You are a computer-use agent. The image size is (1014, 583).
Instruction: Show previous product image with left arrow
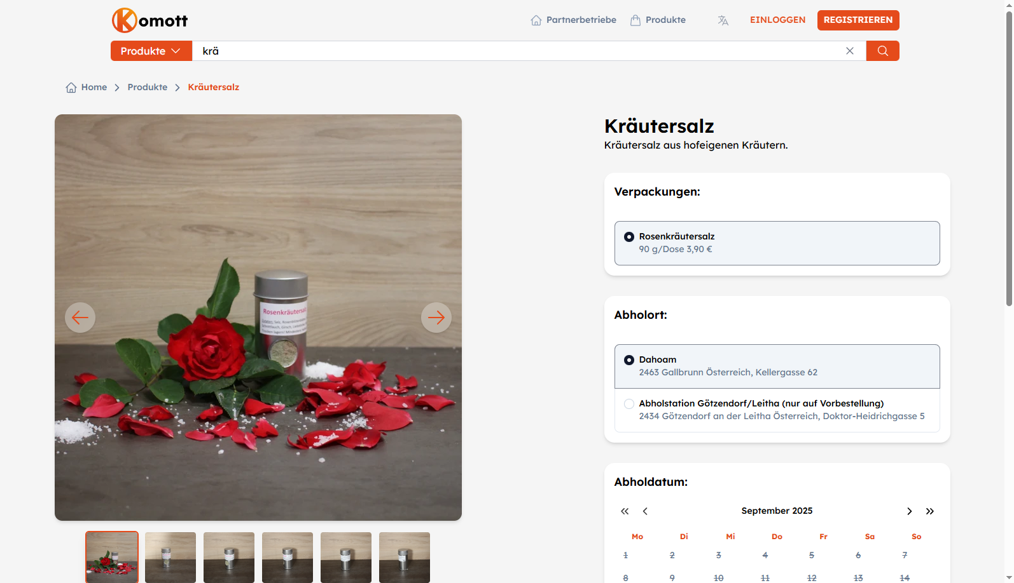(80, 318)
